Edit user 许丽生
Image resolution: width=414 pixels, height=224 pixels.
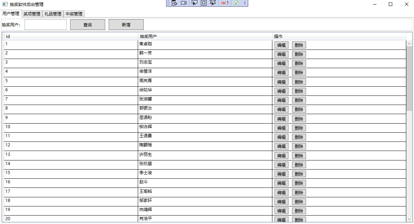281,156
